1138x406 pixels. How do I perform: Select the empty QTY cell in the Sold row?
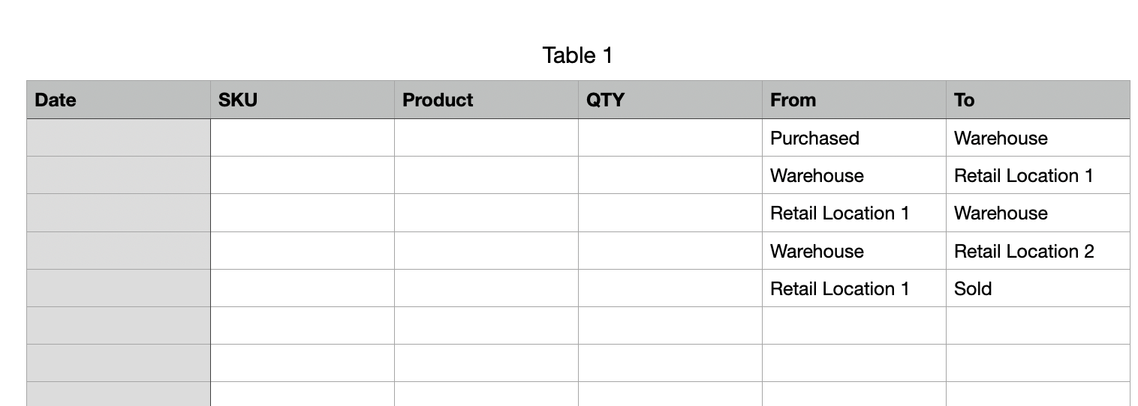670,288
